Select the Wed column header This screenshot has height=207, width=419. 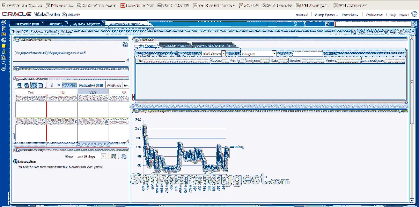click(93, 92)
